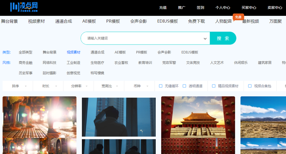This screenshot has width=286, height=154.
Task: Check the 精品视频素材 checkbox
Action: 214,86
